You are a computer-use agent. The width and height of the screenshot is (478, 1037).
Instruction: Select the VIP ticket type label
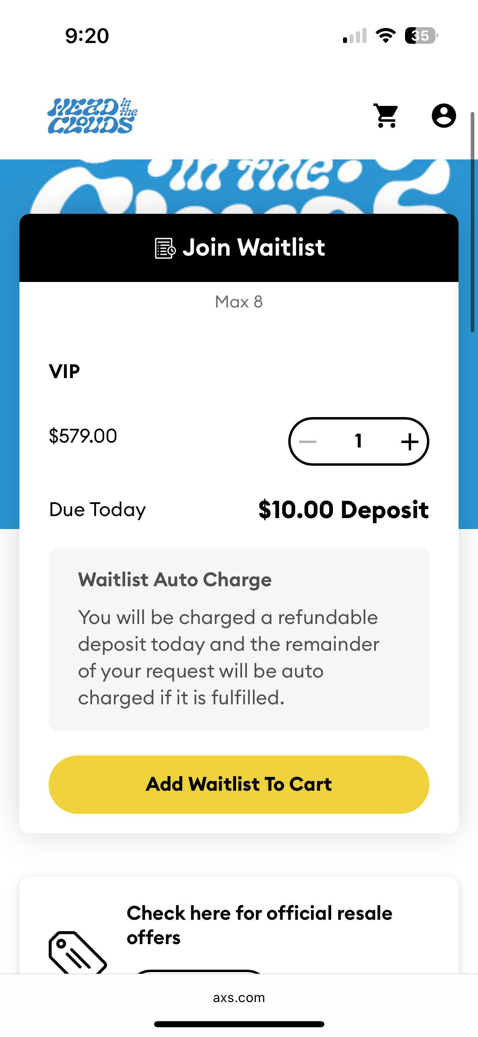click(64, 371)
